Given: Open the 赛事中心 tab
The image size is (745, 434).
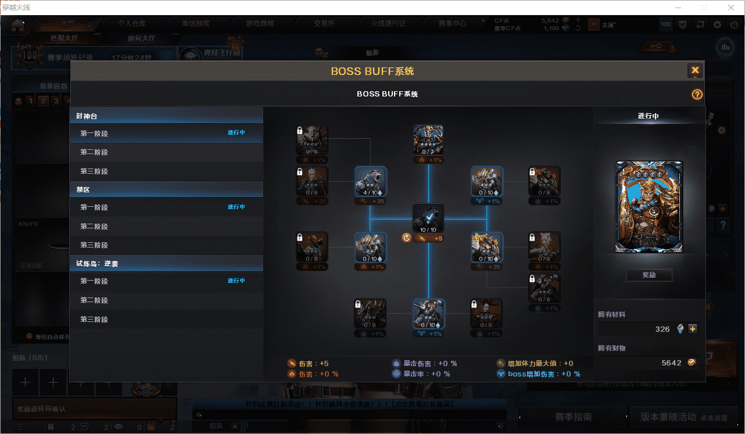Looking at the screenshot, I should point(452,24).
